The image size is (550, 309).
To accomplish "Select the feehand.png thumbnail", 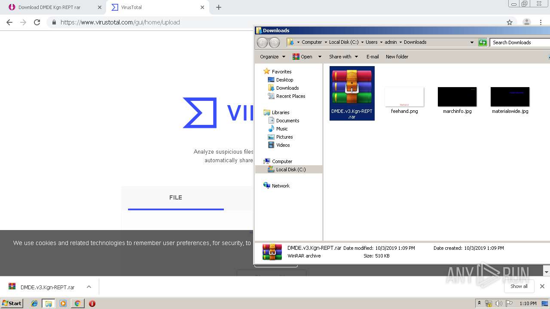I will (404, 97).
